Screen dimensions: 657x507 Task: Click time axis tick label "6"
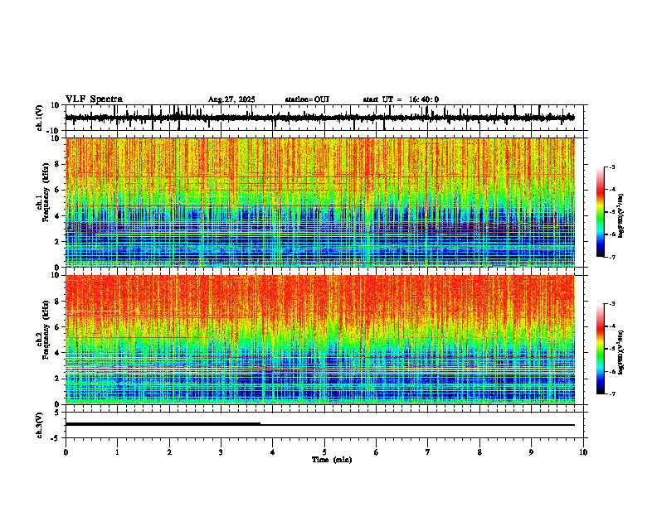(x=377, y=452)
